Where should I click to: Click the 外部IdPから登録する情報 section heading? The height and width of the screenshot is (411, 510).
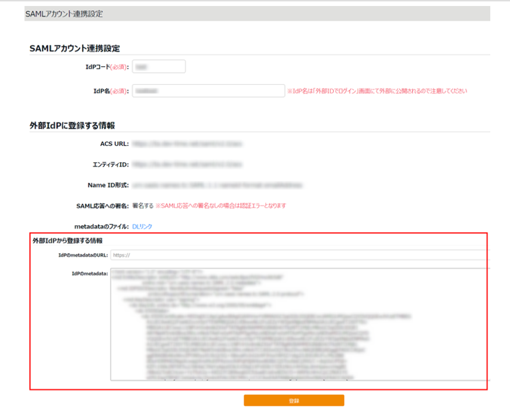pyautogui.click(x=67, y=241)
